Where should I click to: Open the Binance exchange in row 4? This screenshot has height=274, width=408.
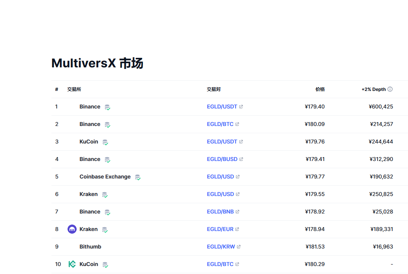point(90,159)
